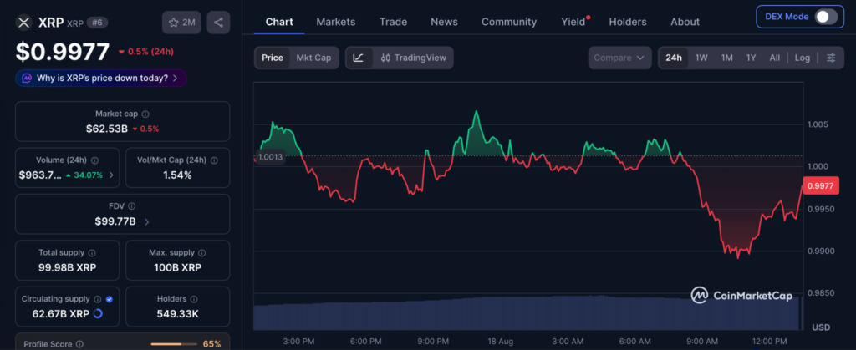
Task: Select the 24h time range
Action: click(674, 58)
